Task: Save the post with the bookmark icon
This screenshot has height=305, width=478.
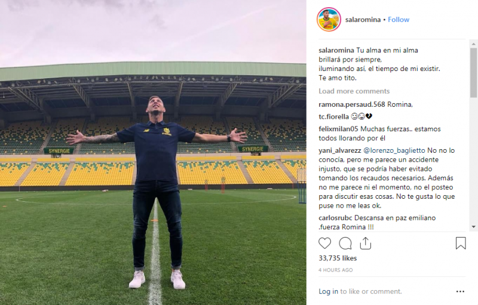Action: (x=461, y=243)
